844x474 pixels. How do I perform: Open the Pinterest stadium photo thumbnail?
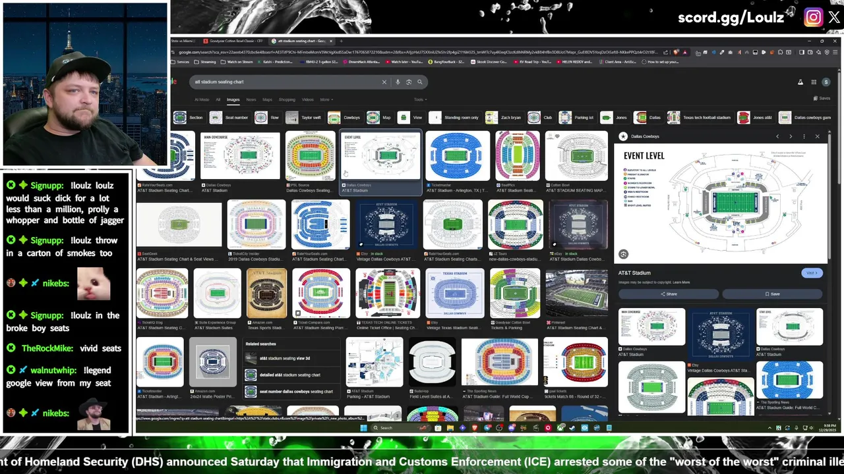point(576,293)
